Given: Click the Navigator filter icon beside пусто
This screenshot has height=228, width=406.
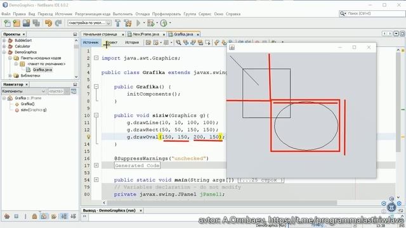Looking at the screenshot, I should [x=74, y=91].
